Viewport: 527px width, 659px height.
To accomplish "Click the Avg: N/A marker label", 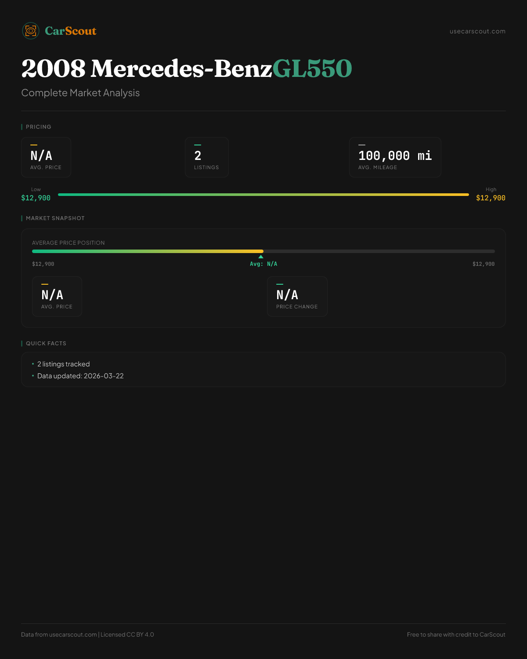I will click(263, 264).
